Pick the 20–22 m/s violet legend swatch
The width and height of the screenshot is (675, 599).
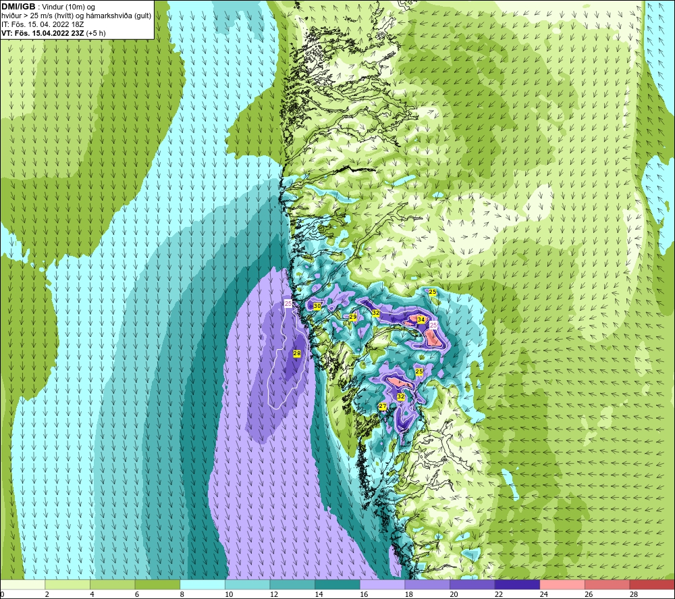473,584
